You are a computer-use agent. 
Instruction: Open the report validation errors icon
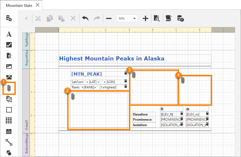pos(180,18)
